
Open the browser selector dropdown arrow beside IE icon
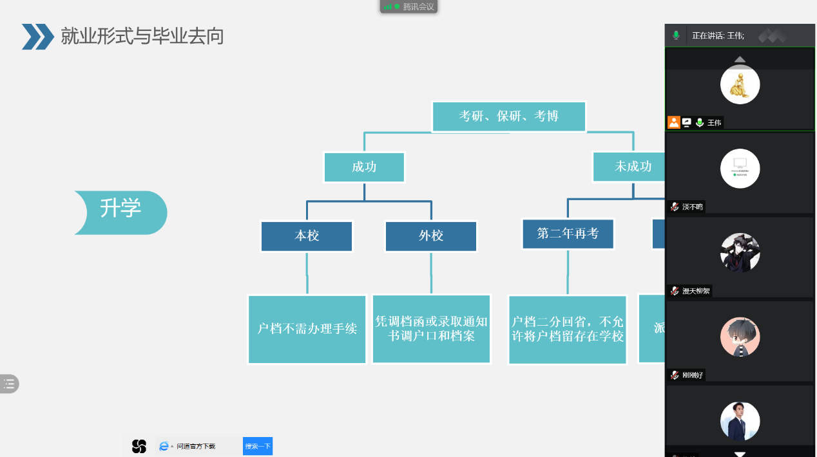(172, 447)
